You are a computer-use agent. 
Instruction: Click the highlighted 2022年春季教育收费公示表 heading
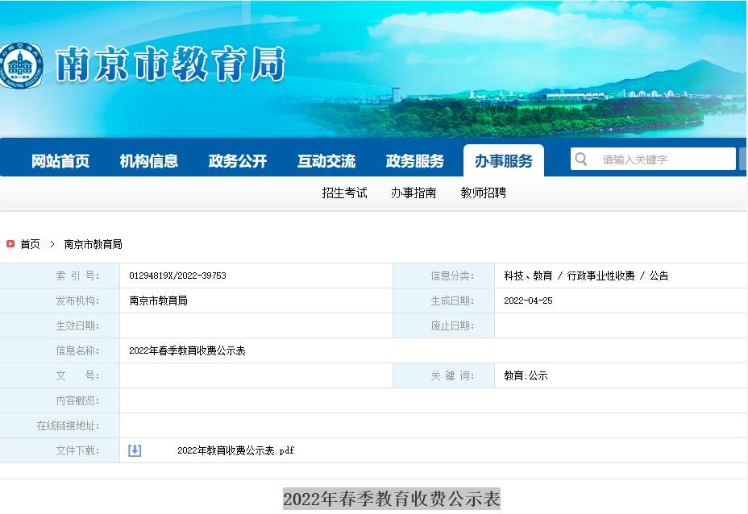point(392,499)
